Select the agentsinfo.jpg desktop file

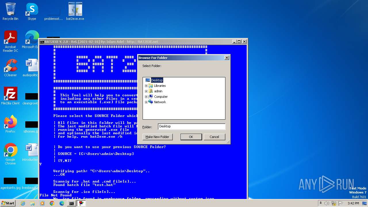point(10,183)
